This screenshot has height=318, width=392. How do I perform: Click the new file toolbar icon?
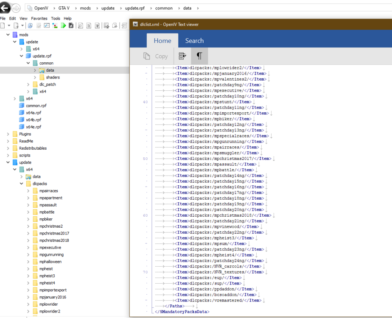[3, 26]
